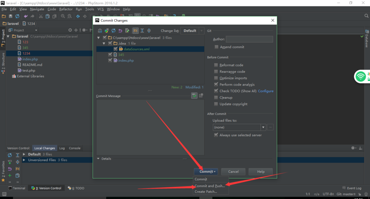Enable Amend commit checkbox
This screenshot has width=370, height=199.
216,47
